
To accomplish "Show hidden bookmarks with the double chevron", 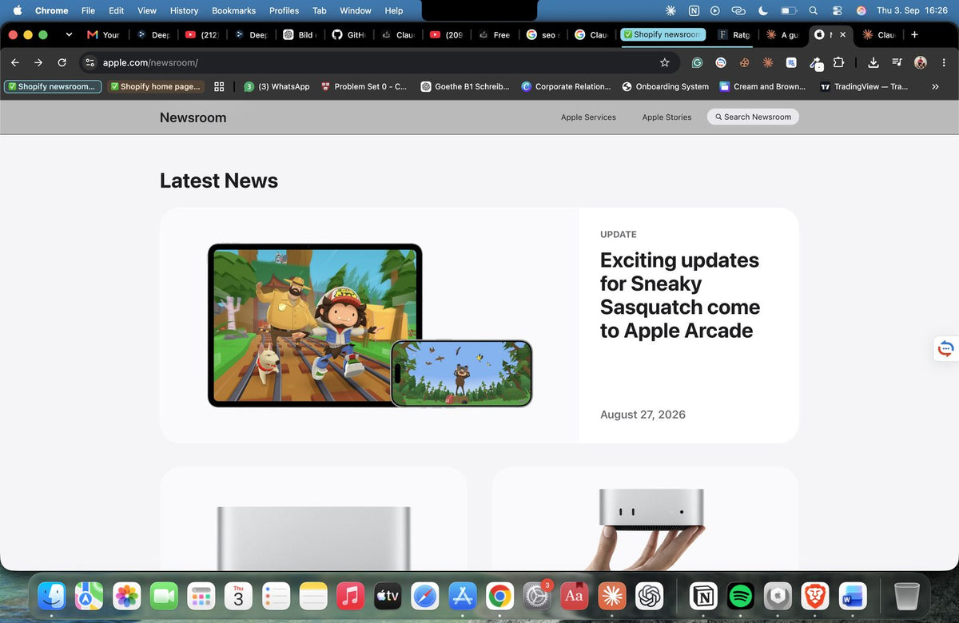I will point(935,86).
